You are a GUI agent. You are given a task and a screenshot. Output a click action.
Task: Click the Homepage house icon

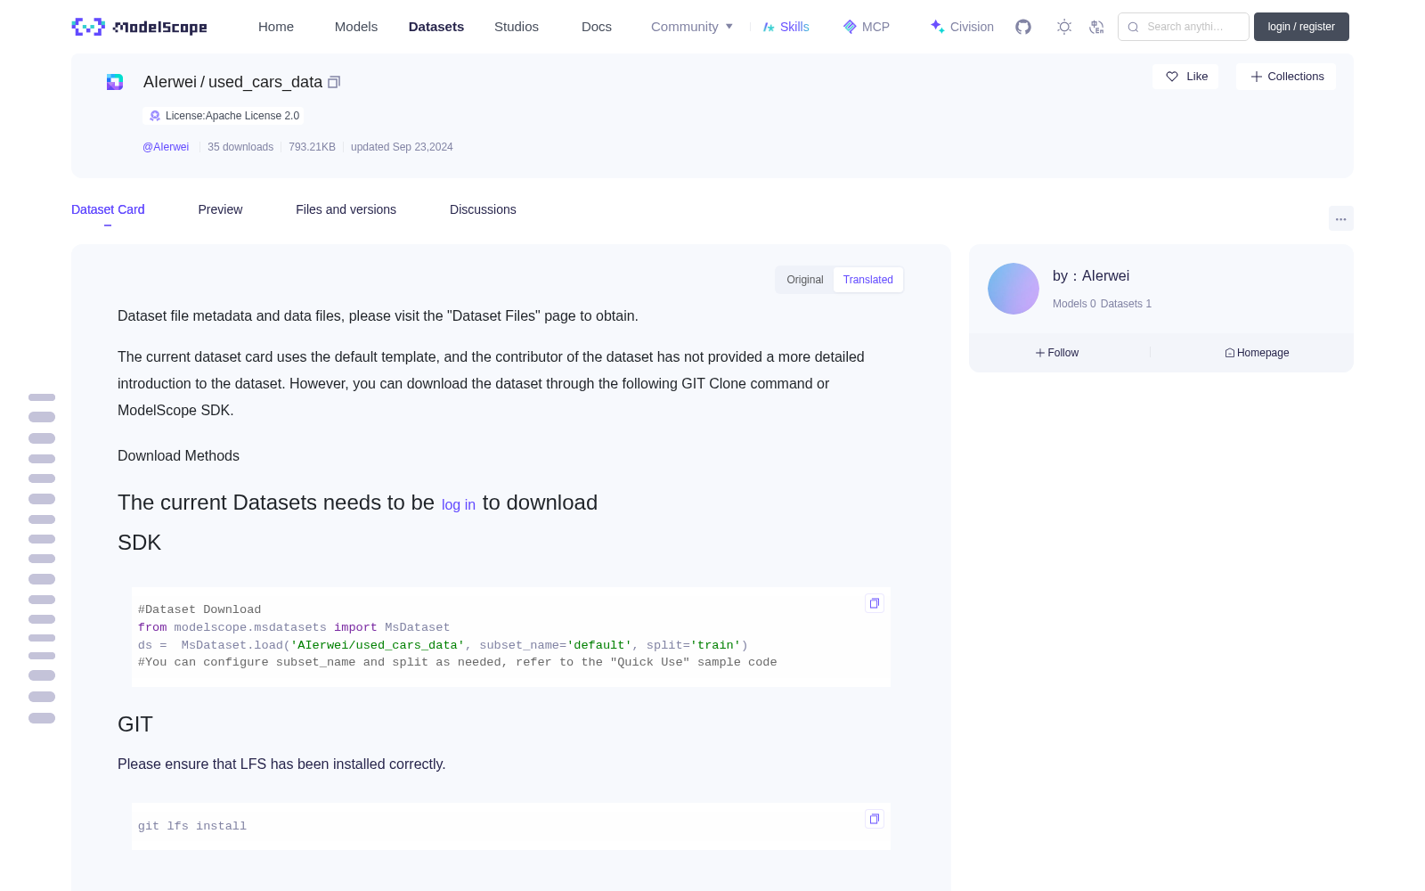(x=1230, y=353)
